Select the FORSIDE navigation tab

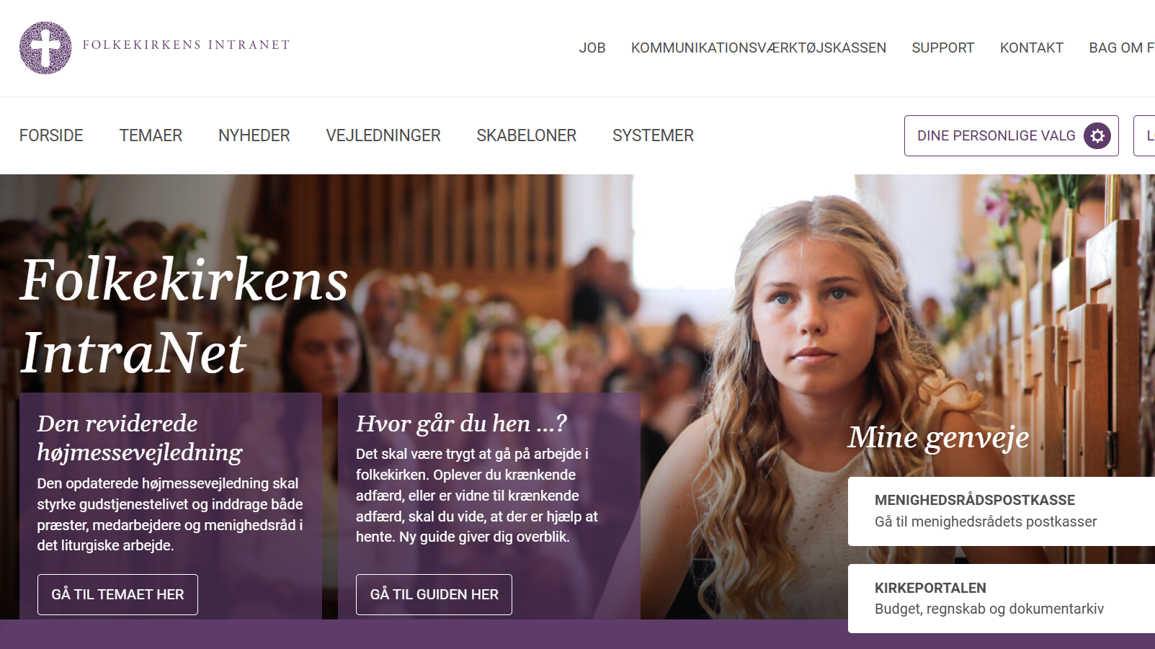point(51,135)
